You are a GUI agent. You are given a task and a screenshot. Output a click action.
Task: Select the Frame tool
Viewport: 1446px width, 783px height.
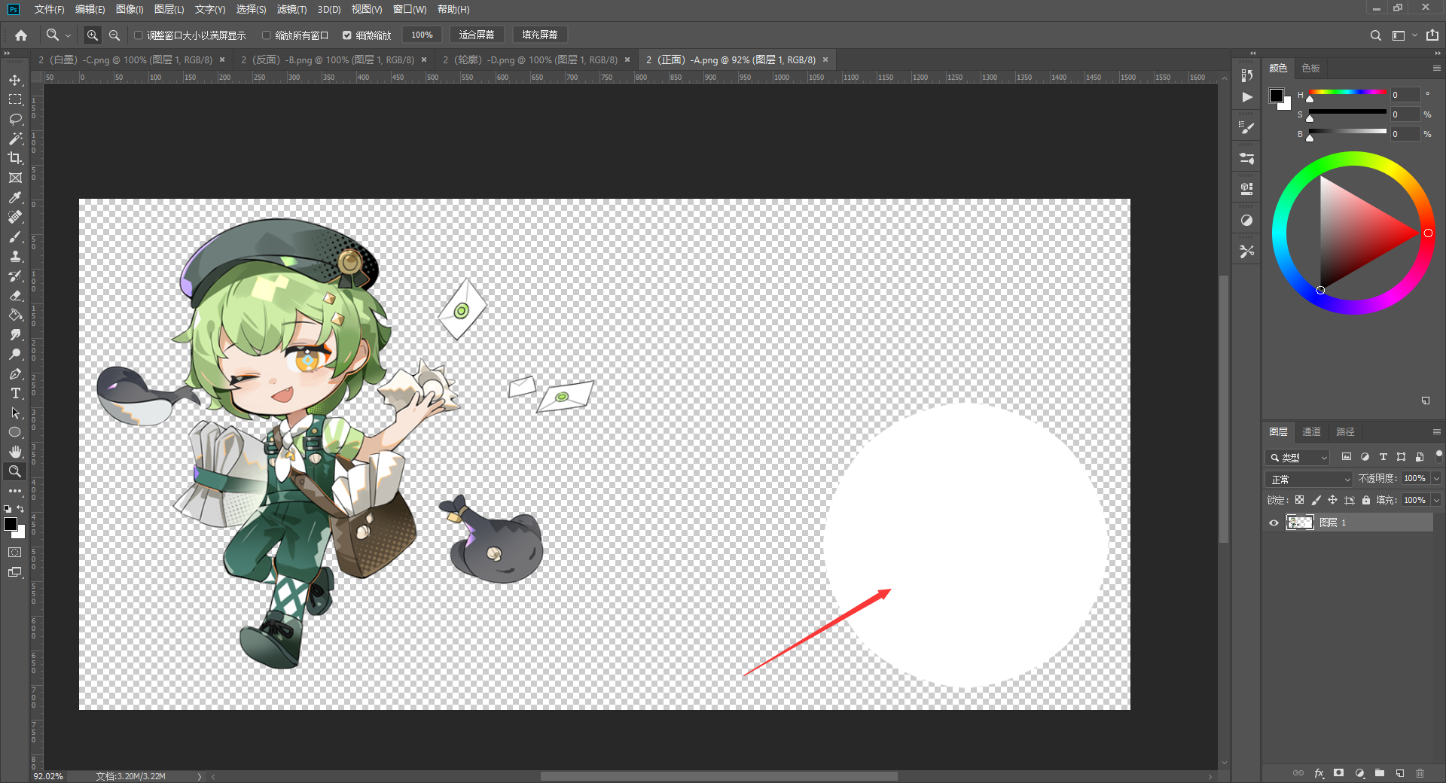[x=15, y=178]
